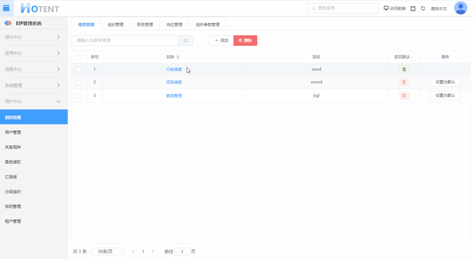Click the 添加 button
The height and width of the screenshot is (259, 473).
pos(221,41)
